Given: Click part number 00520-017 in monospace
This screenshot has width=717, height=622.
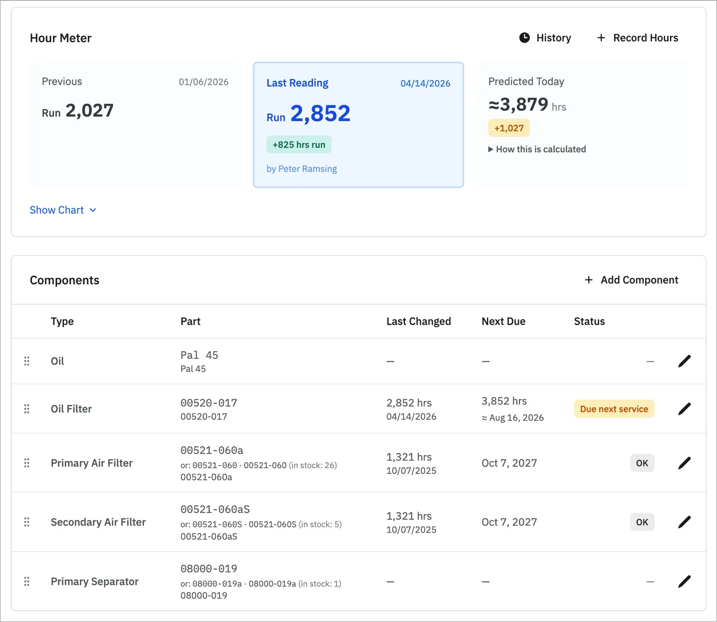Looking at the screenshot, I should pos(209,403).
